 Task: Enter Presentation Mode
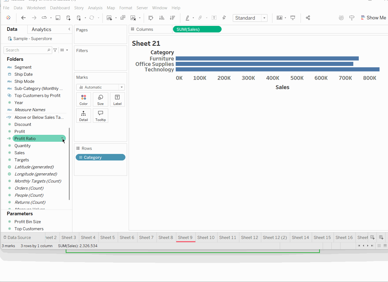point(293,18)
